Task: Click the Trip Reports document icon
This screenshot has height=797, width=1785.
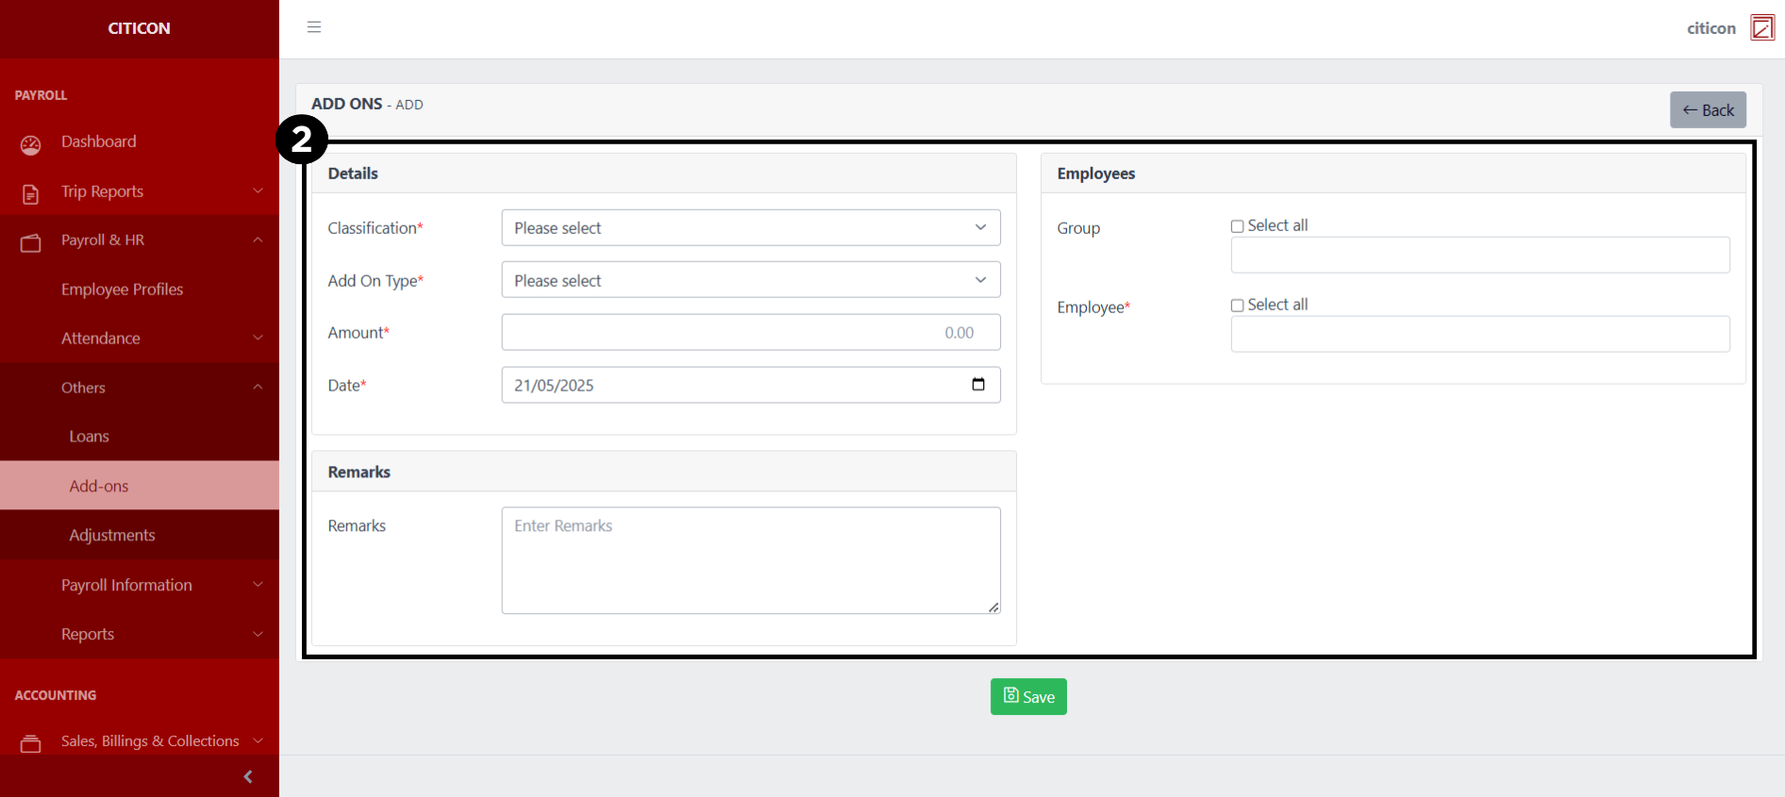Action: [x=31, y=193]
